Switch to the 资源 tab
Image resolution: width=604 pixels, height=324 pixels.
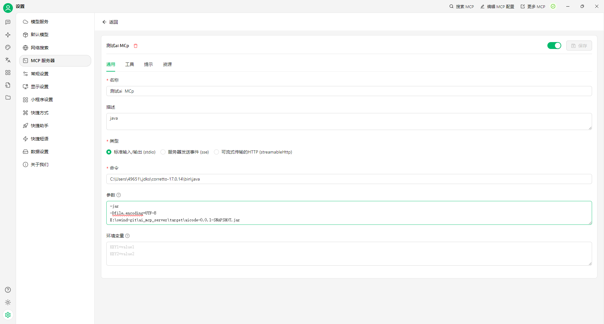[x=167, y=64]
